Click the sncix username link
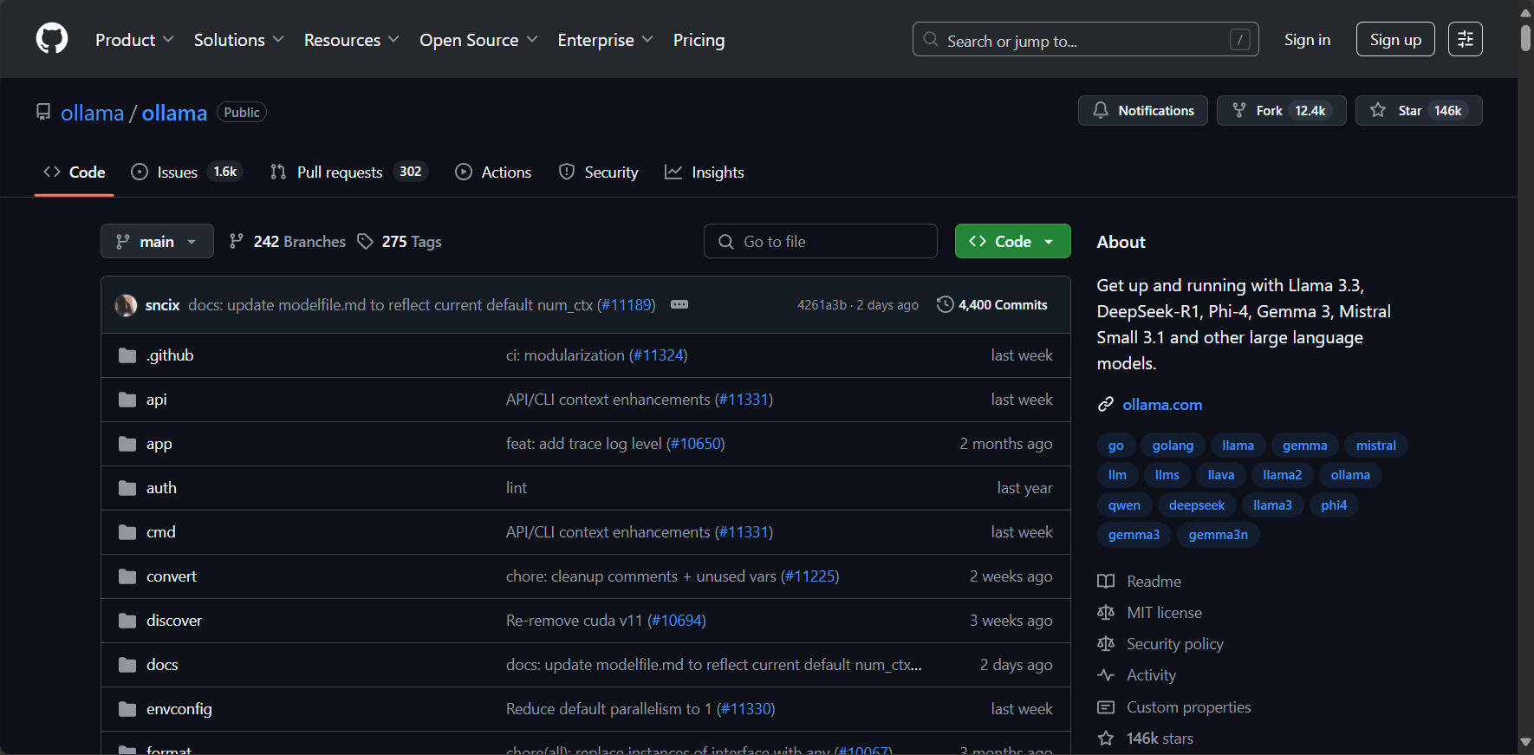 click(162, 305)
